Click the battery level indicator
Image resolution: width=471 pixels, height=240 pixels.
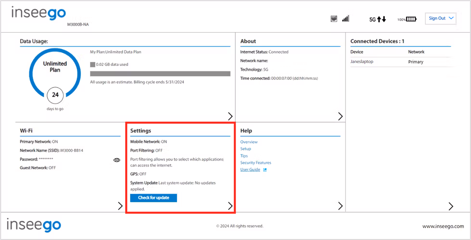pos(407,19)
